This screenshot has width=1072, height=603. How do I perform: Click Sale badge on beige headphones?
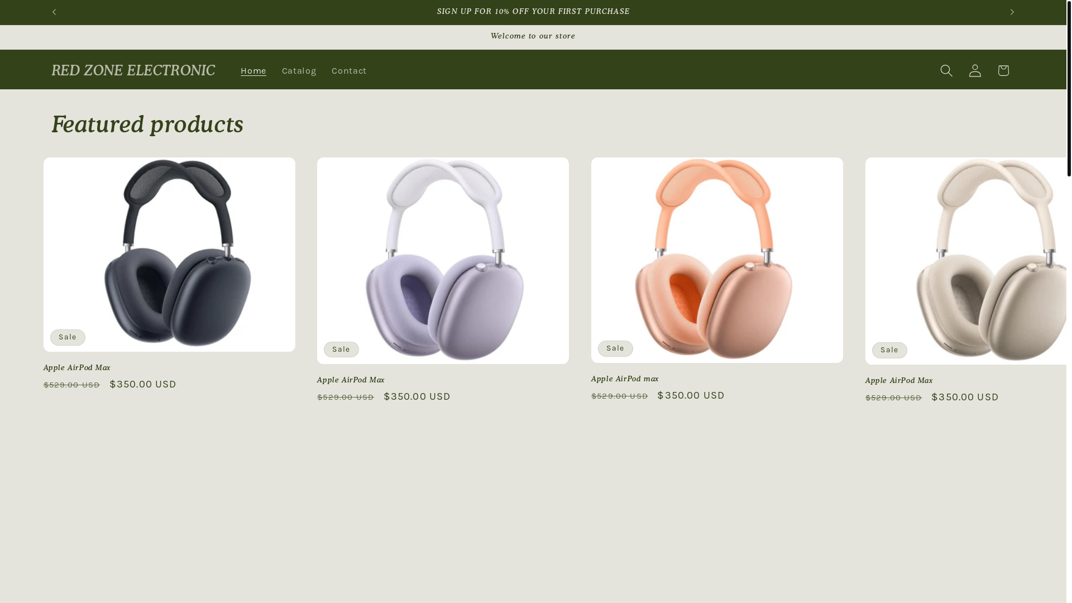889,350
